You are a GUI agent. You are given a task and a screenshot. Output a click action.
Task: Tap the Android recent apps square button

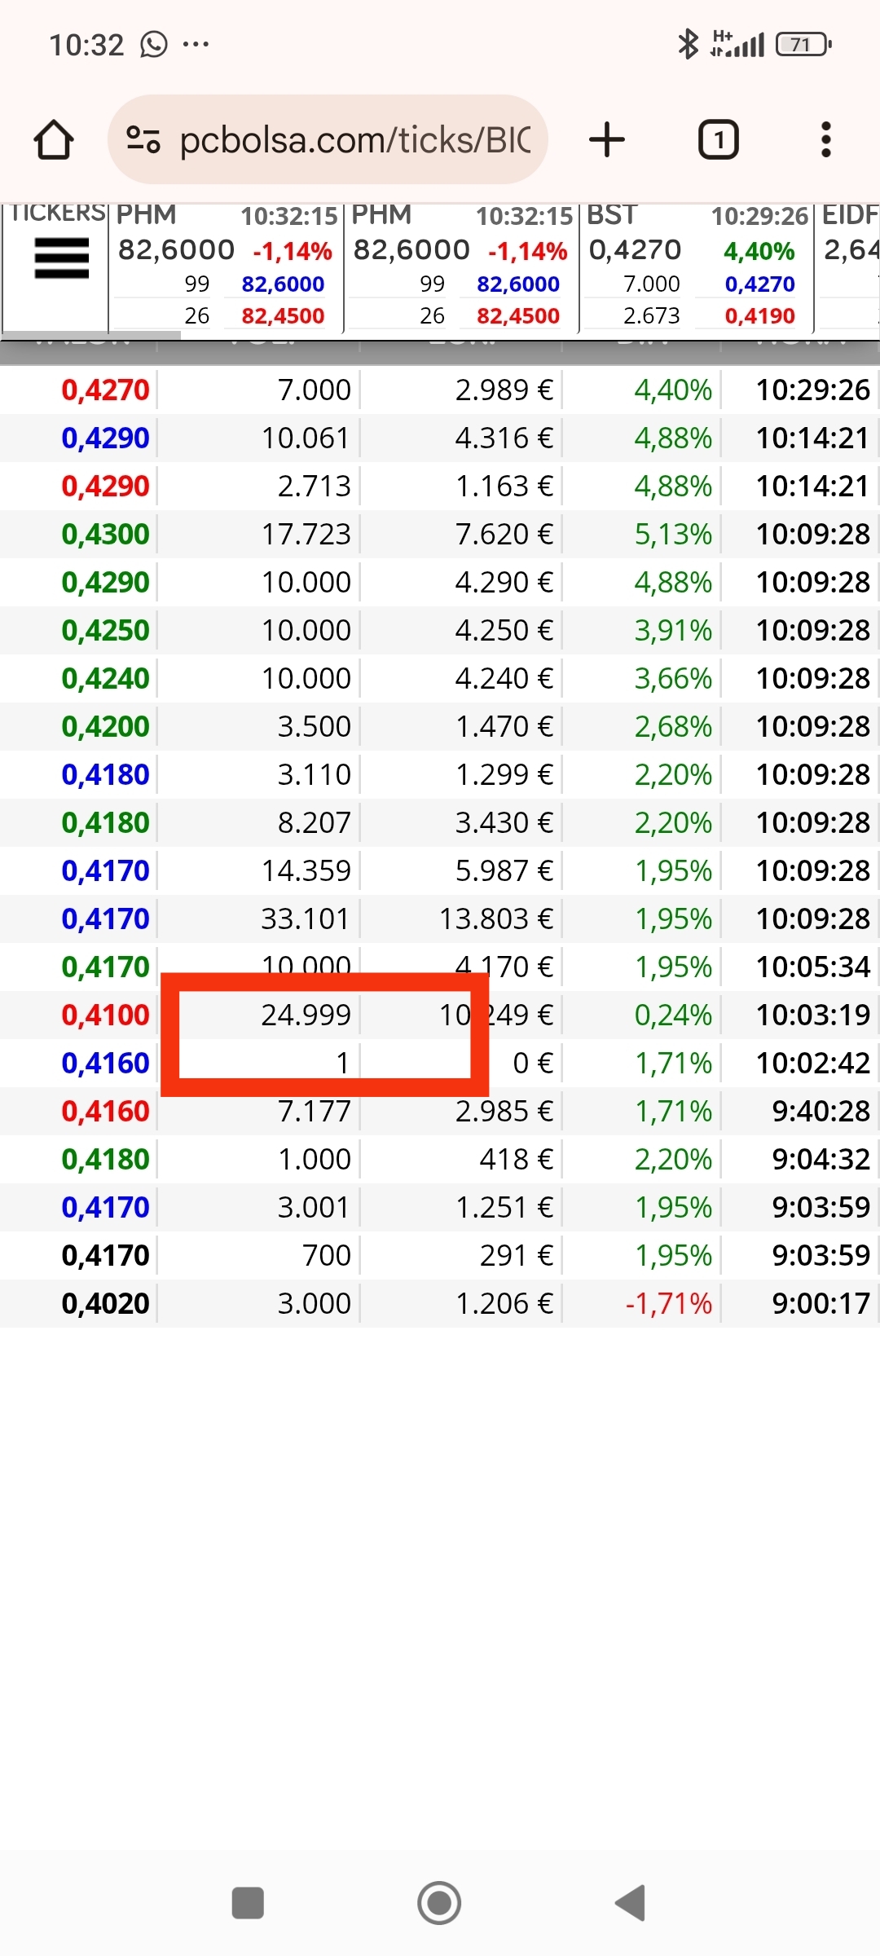tap(248, 1903)
